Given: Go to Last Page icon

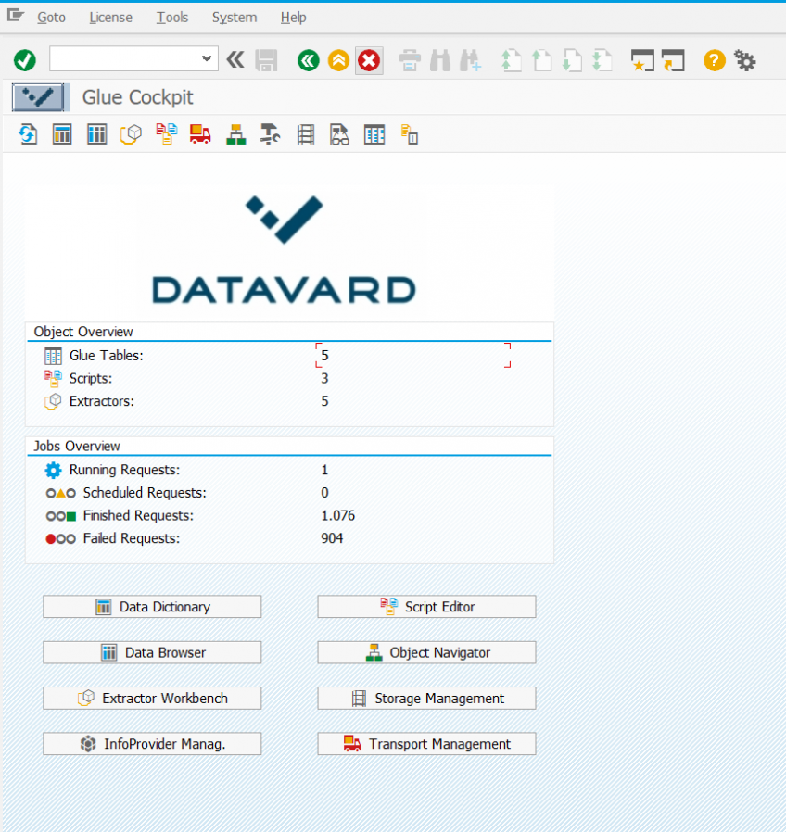Looking at the screenshot, I should [x=602, y=60].
